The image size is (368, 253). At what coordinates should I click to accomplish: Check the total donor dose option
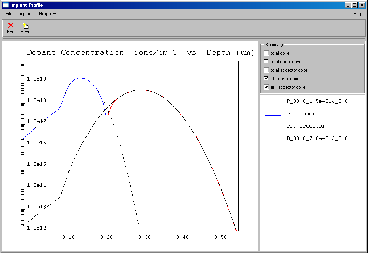point(266,62)
